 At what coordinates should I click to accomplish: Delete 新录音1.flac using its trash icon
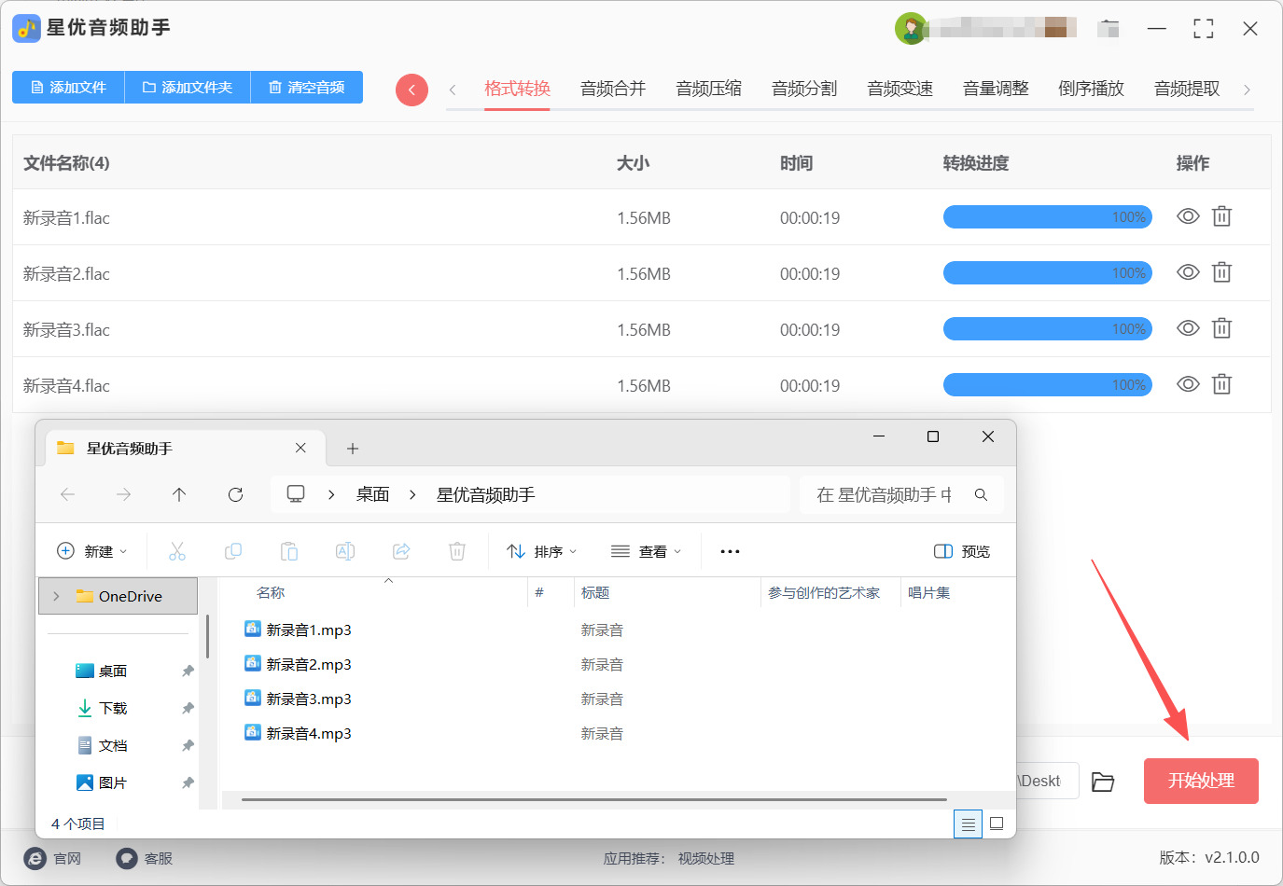click(x=1221, y=216)
